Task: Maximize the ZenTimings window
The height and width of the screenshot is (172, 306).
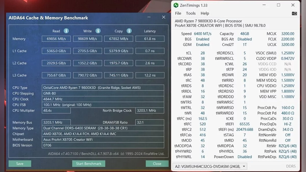Action: coord(278,5)
